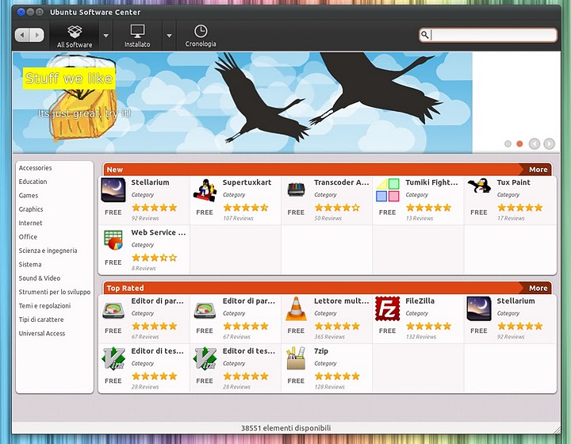Open the Cronologia history view
Image resolution: width=571 pixels, height=444 pixels.
[x=201, y=36]
